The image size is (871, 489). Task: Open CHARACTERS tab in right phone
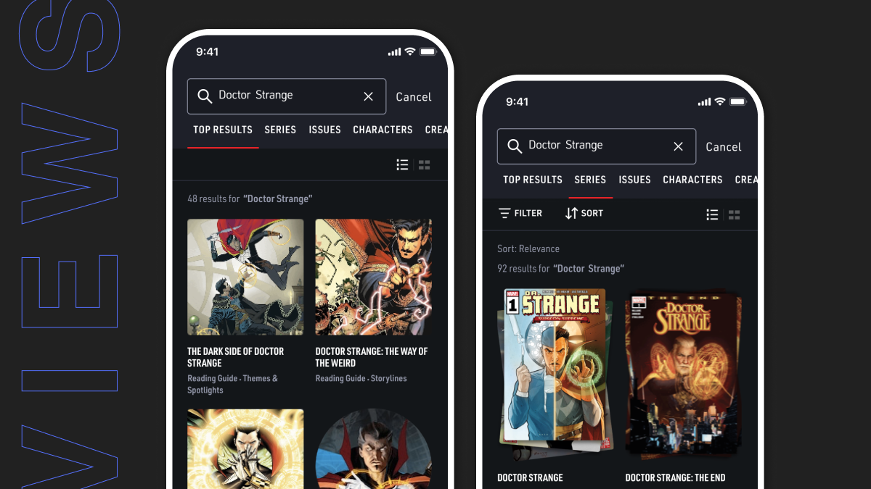coord(692,180)
